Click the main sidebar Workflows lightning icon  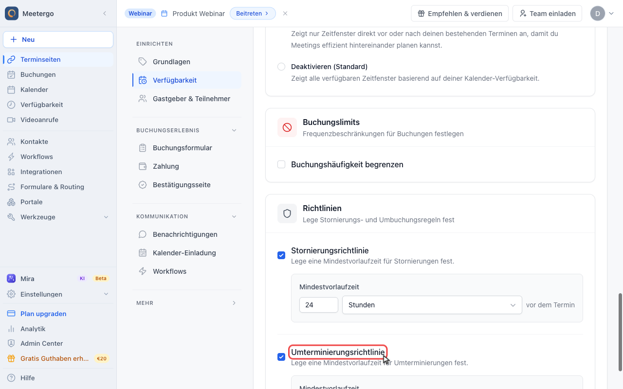pos(11,157)
